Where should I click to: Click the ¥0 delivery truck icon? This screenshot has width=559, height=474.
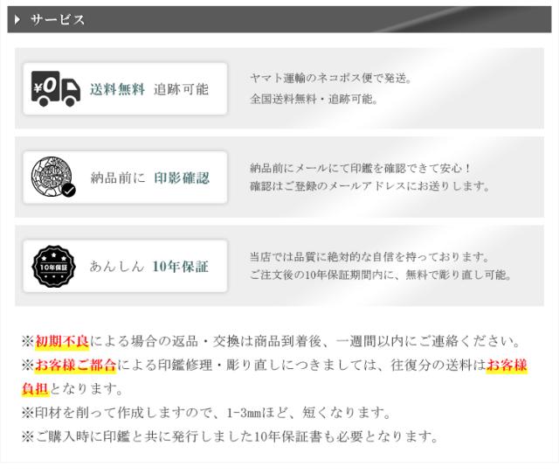click(56, 88)
